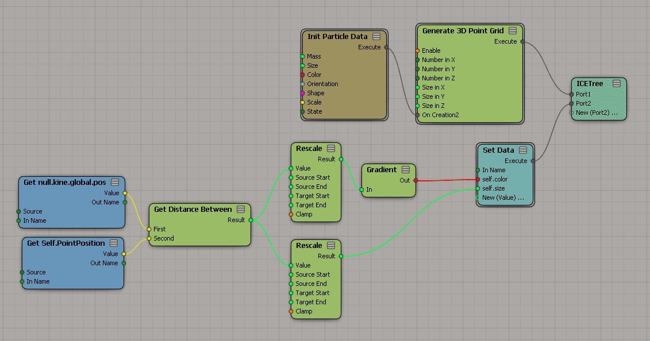Select the Generate 3D Point Grid node title
Viewport: 650px width, 341px height.
(463, 30)
